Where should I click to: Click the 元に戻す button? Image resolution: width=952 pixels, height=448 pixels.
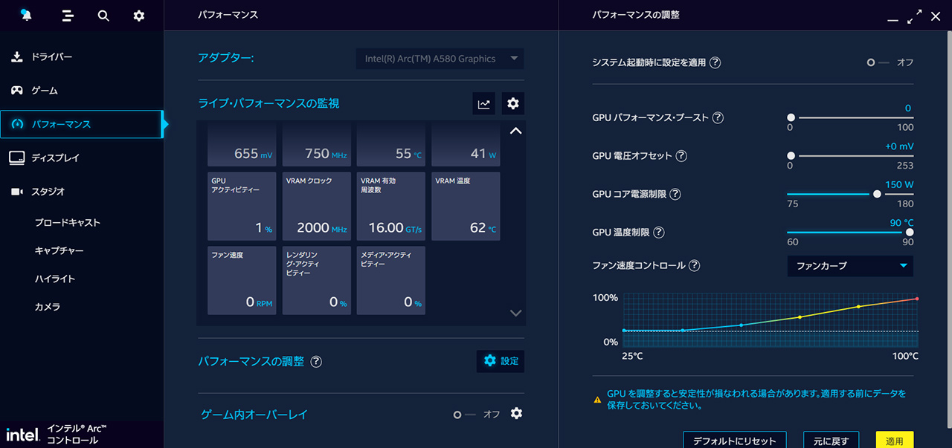pos(831,439)
